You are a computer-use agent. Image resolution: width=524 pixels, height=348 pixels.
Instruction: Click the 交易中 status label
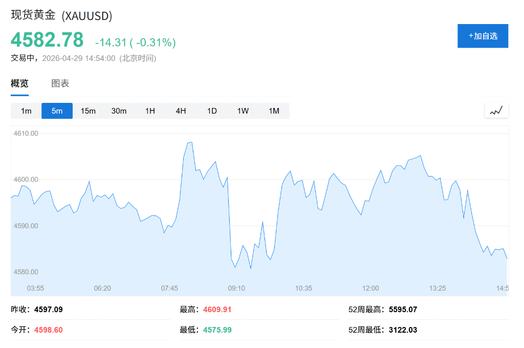pos(23,58)
